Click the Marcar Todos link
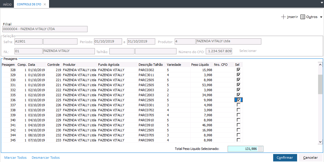This screenshot has width=324, height=162. point(15,158)
